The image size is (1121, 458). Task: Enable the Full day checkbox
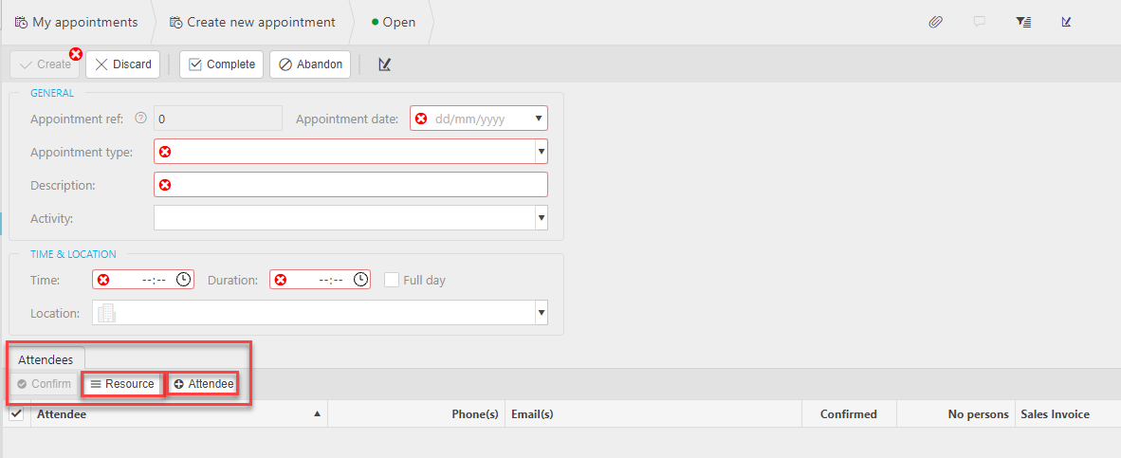[392, 280]
